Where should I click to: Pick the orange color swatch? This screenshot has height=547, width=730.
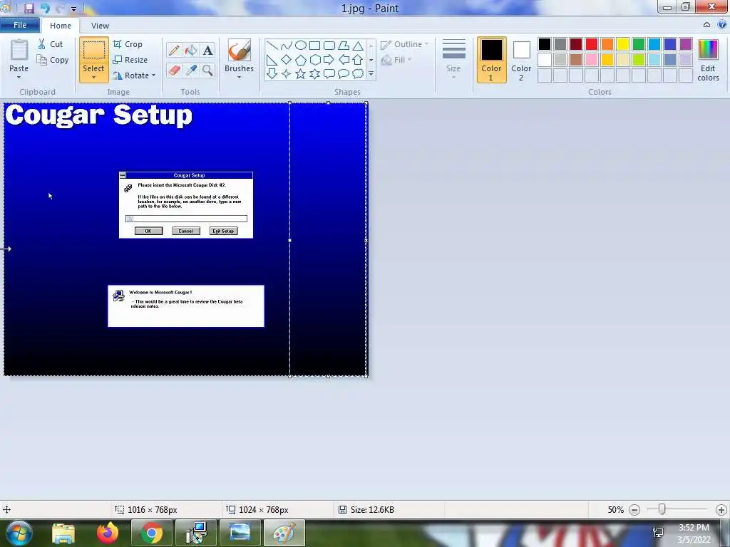607,44
